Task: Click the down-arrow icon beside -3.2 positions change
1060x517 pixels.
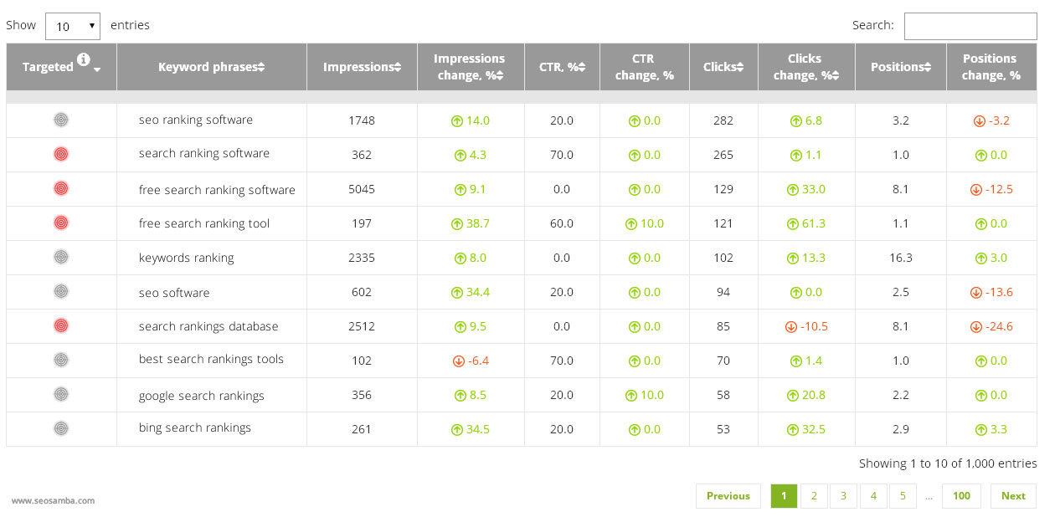Action: tap(979, 120)
